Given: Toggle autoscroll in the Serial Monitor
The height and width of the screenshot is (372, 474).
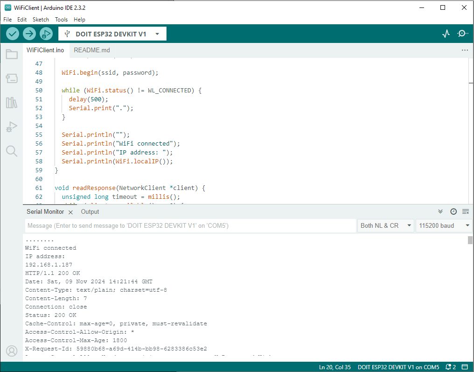Looking at the screenshot, I should tap(440, 211).
